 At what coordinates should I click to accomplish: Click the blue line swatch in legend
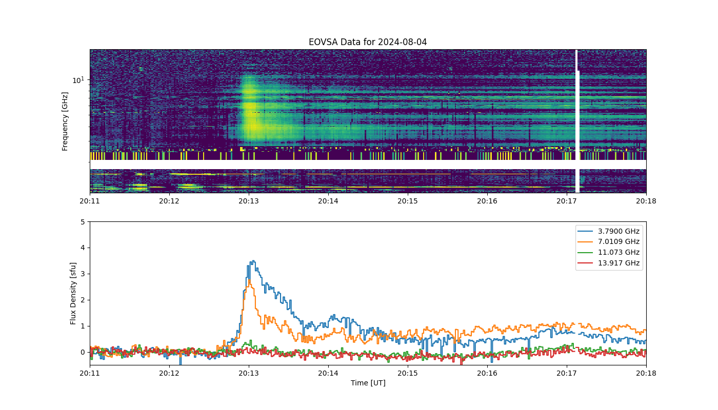pyautogui.click(x=586, y=231)
